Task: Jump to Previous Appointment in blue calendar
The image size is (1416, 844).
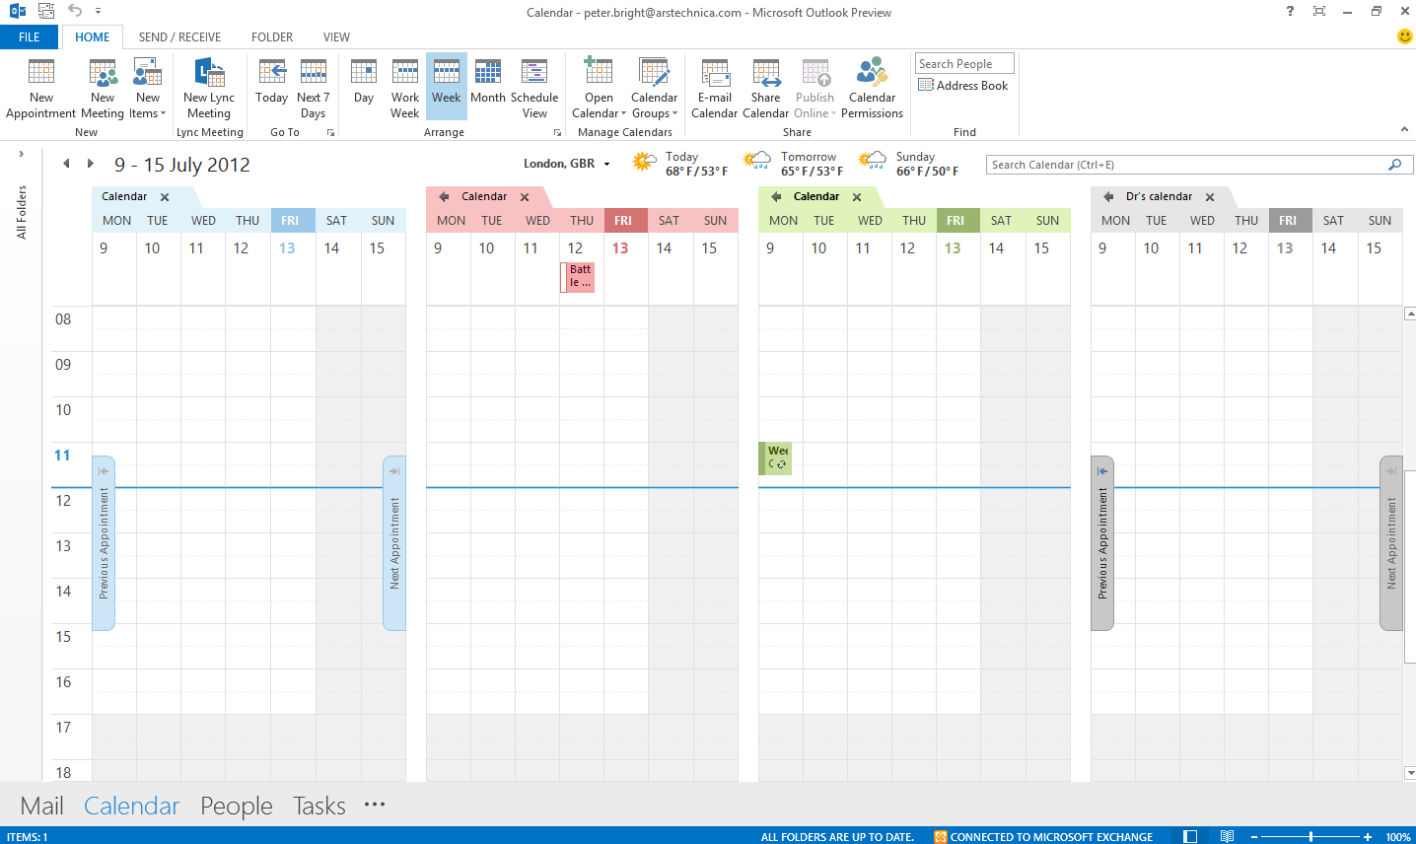Action: [104, 542]
